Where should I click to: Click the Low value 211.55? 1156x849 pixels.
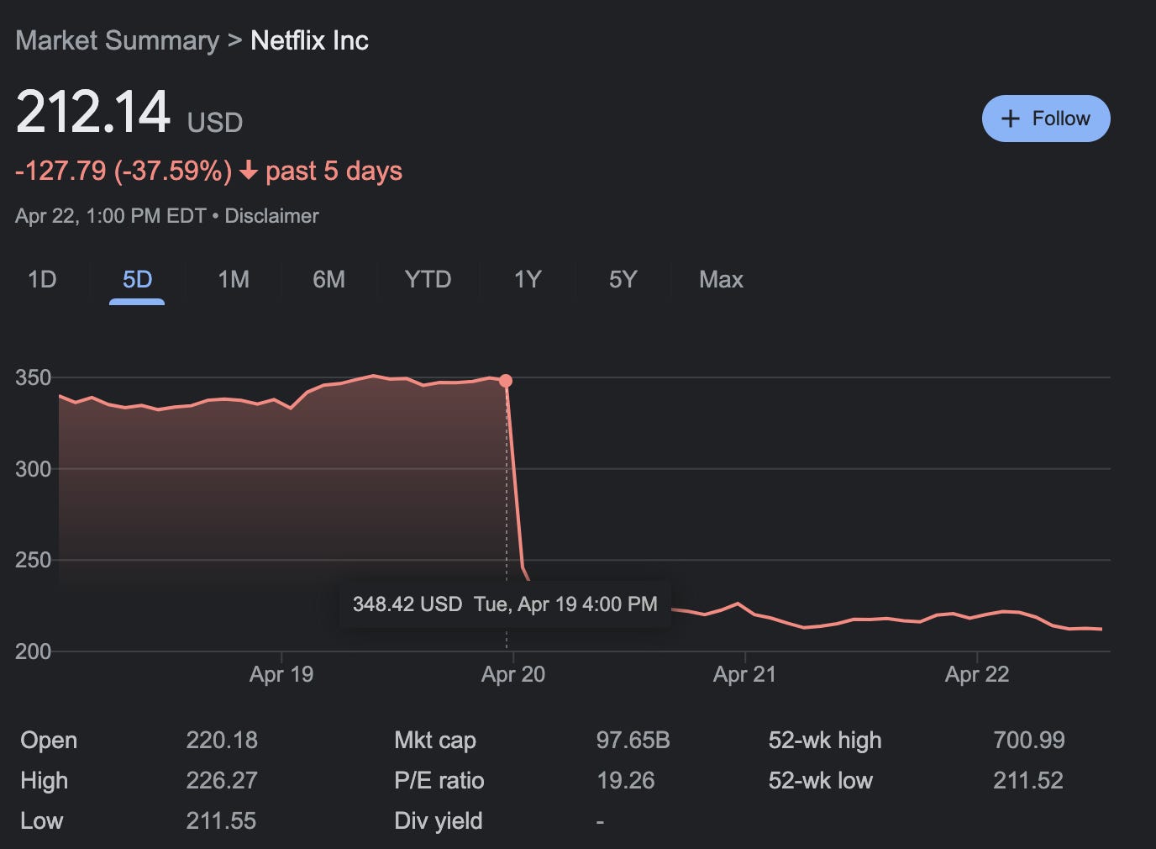pyautogui.click(x=221, y=821)
